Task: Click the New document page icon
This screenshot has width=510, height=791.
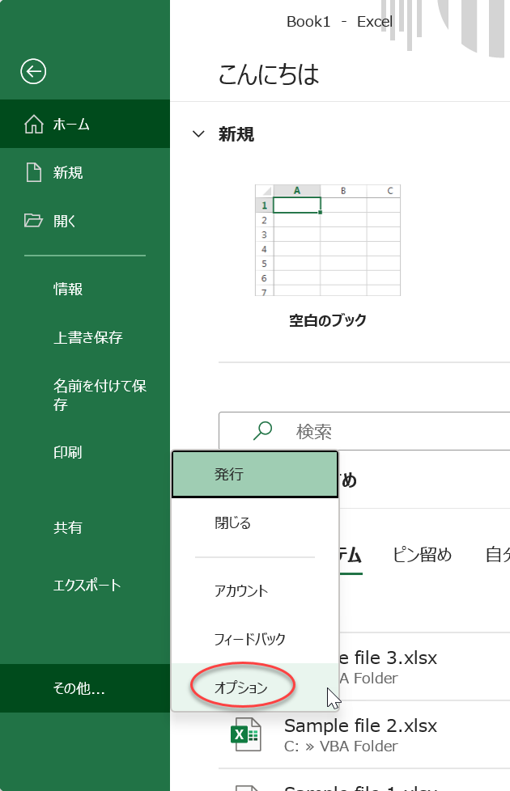Action: coord(34,172)
